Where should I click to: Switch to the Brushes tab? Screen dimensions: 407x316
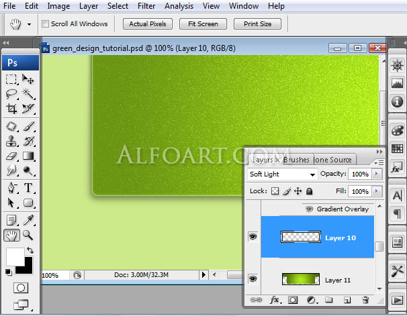coord(296,160)
